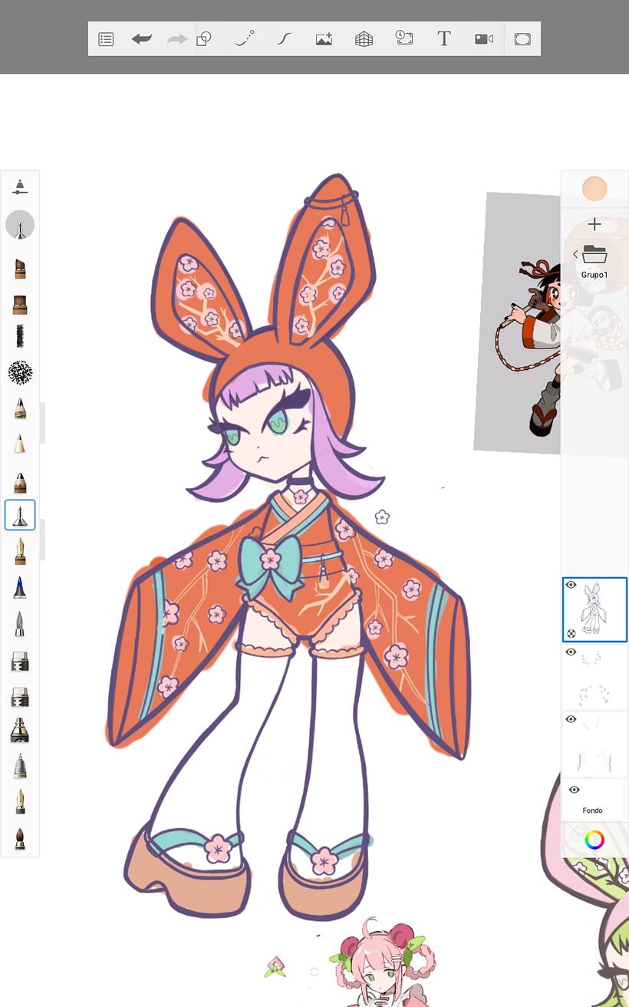
Task: Open the color wheel picker
Action: pos(594,840)
